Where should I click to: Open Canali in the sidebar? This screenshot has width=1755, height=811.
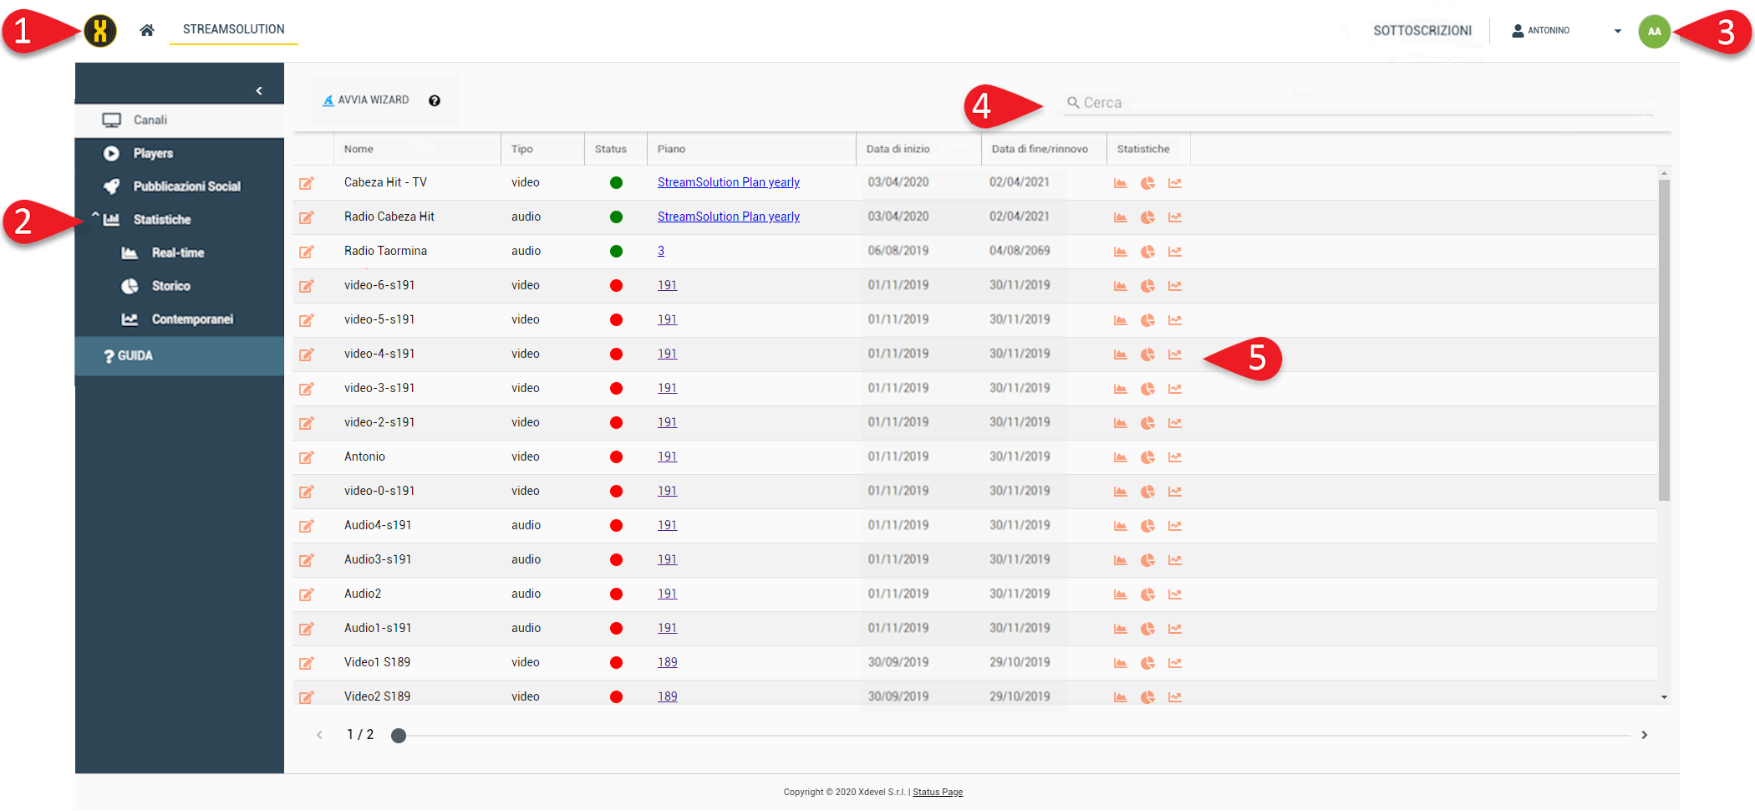coord(180,120)
